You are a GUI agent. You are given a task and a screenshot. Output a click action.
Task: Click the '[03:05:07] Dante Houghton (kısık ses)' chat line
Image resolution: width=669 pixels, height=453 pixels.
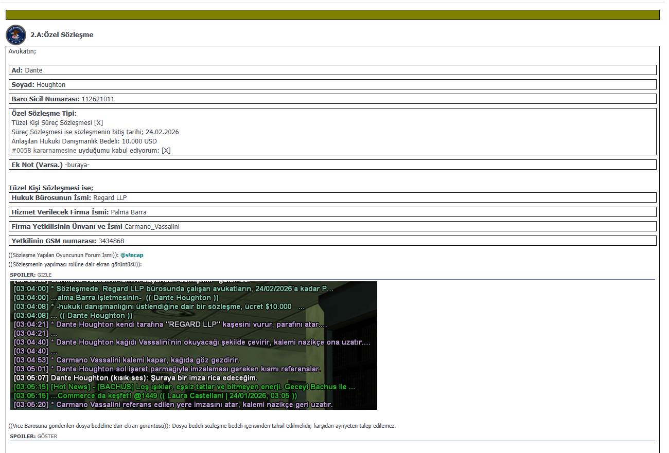pos(135,378)
